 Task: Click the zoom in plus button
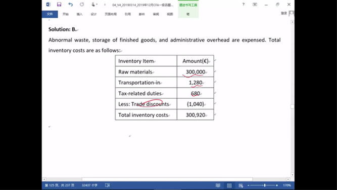[277, 185]
